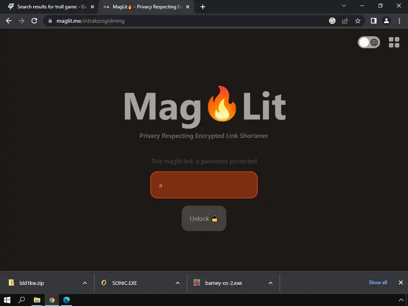
Task: Click Chrome icon in taskbar
Action: coord(52,300)
